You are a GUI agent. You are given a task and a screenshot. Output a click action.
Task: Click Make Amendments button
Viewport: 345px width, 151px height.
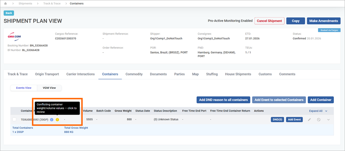click(324, 21)
